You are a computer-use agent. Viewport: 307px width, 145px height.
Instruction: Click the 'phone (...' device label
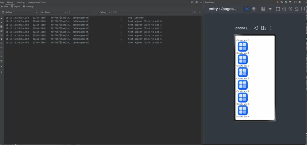(243, 28)
